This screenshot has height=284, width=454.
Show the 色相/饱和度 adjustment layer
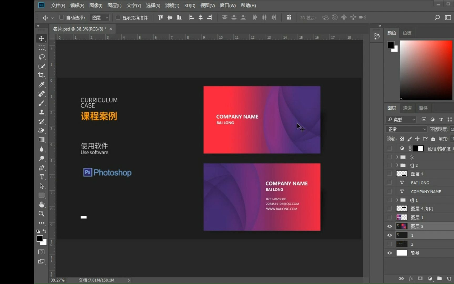click(390, 149)
